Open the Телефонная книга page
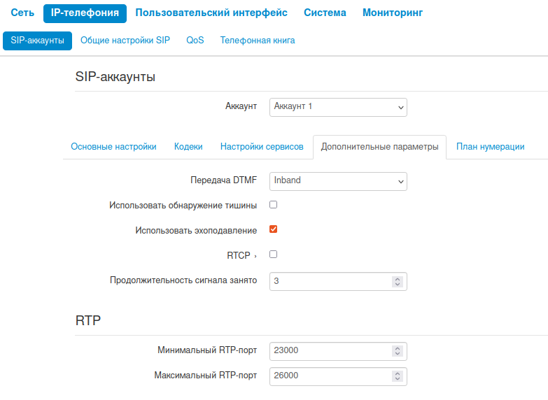The width and height of the screenshot is (548, 400). pos(258,41)
